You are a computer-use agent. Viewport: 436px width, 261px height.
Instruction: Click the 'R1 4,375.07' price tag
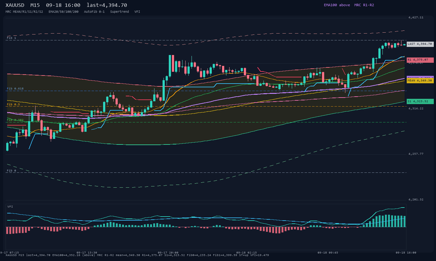420,60
